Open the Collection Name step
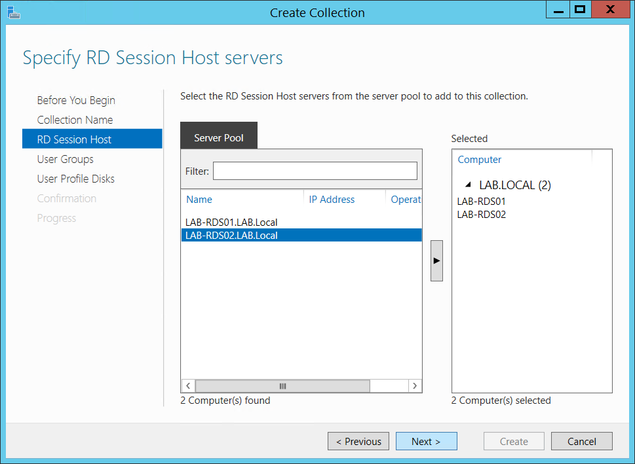Viewport: 635px width, 464px height. (x=75, y=120)
